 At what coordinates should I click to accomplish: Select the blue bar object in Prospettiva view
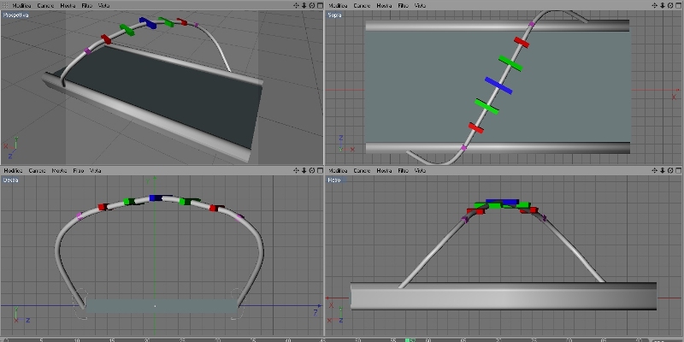(148, 23)
